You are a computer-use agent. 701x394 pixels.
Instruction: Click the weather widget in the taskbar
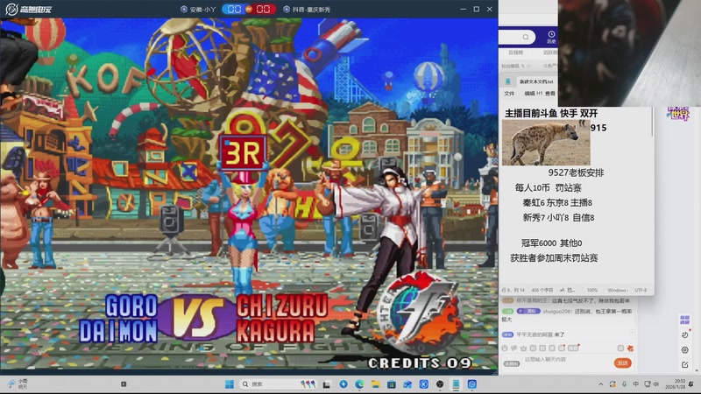click(x=17, y=384)
